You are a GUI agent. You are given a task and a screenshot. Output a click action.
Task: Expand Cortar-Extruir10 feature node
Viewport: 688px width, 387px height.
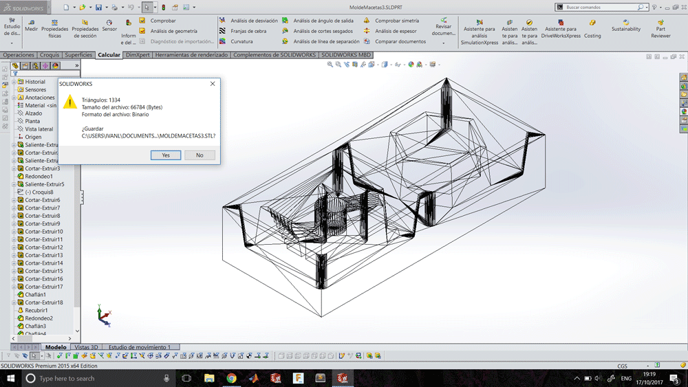pyautogui.click(x=14, y=232)
